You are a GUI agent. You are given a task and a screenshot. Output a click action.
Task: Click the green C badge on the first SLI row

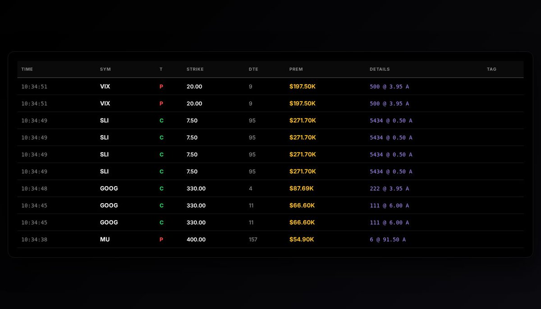161,120
